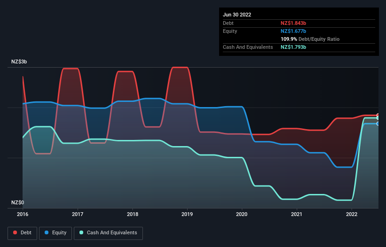The image size is (386, 247).
Task: Click the NZ$1.843b debt value
Action: click(x=293, y=23)
